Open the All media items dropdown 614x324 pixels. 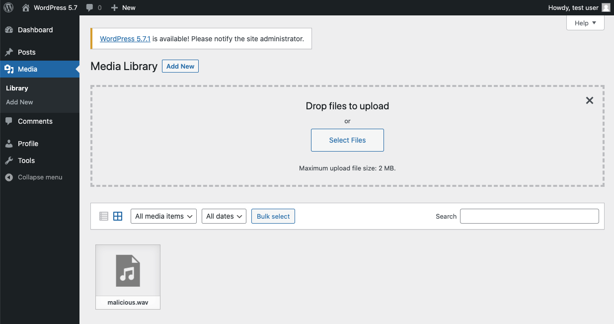tap(163, 216)
